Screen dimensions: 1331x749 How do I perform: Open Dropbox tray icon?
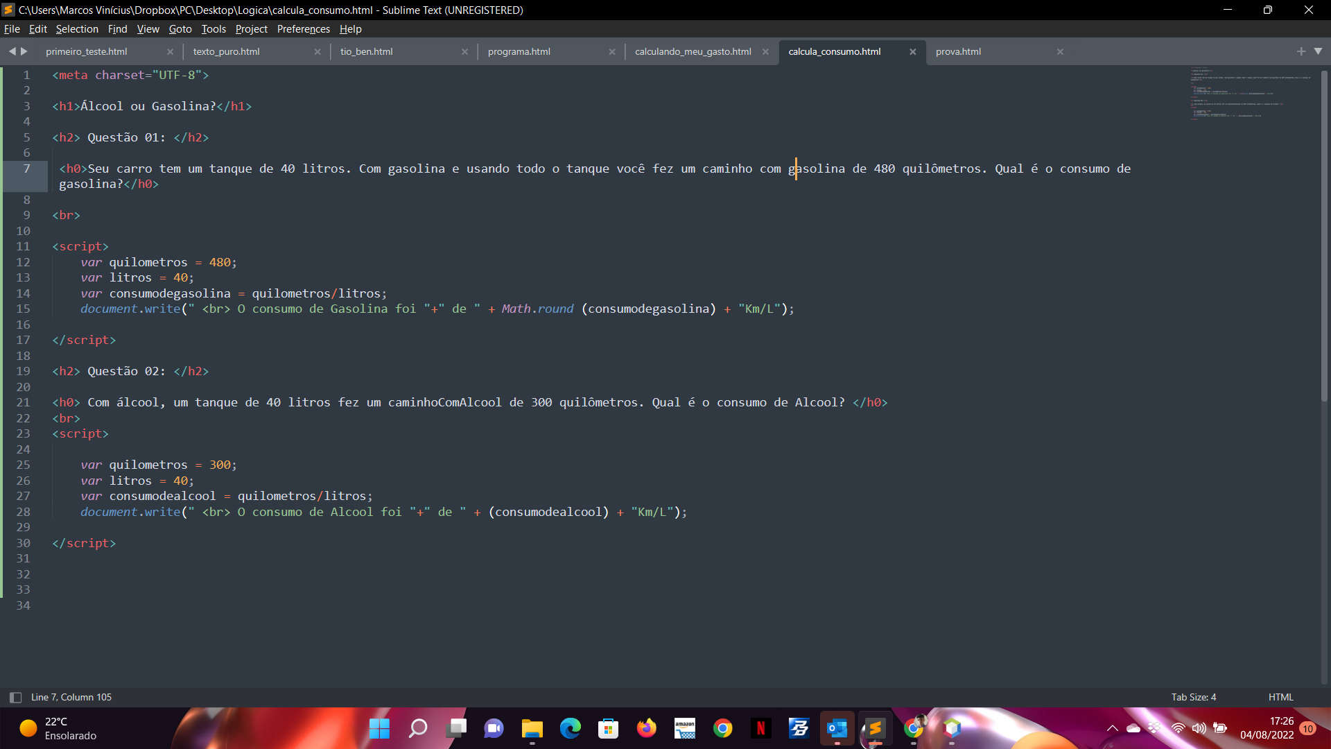(1154, 728)
